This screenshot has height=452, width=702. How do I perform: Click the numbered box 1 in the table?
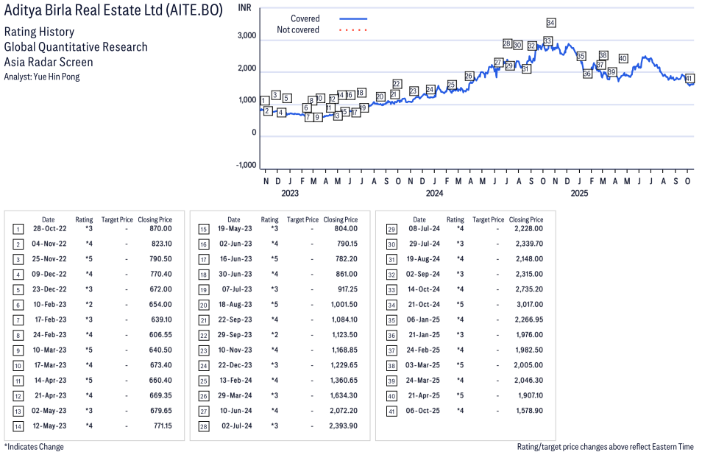18,229
